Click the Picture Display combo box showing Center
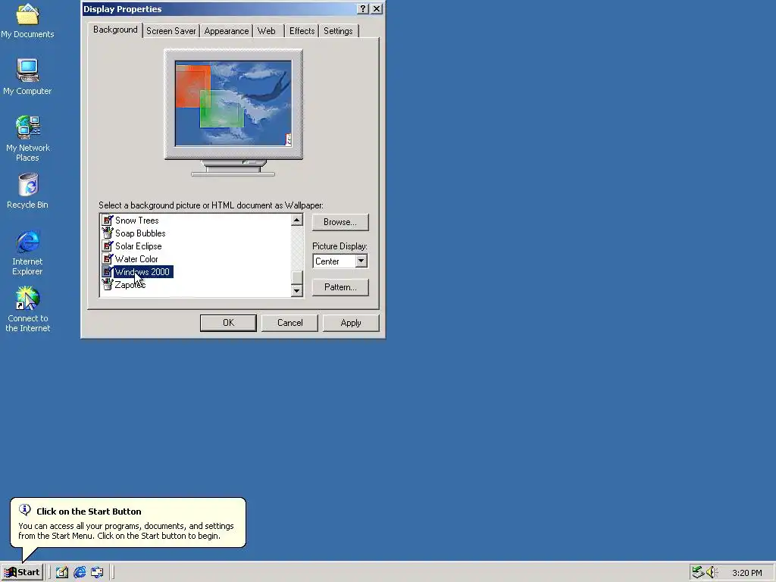Image resolution: width=776 pixels, height=582 pixels. coord(340,261)
